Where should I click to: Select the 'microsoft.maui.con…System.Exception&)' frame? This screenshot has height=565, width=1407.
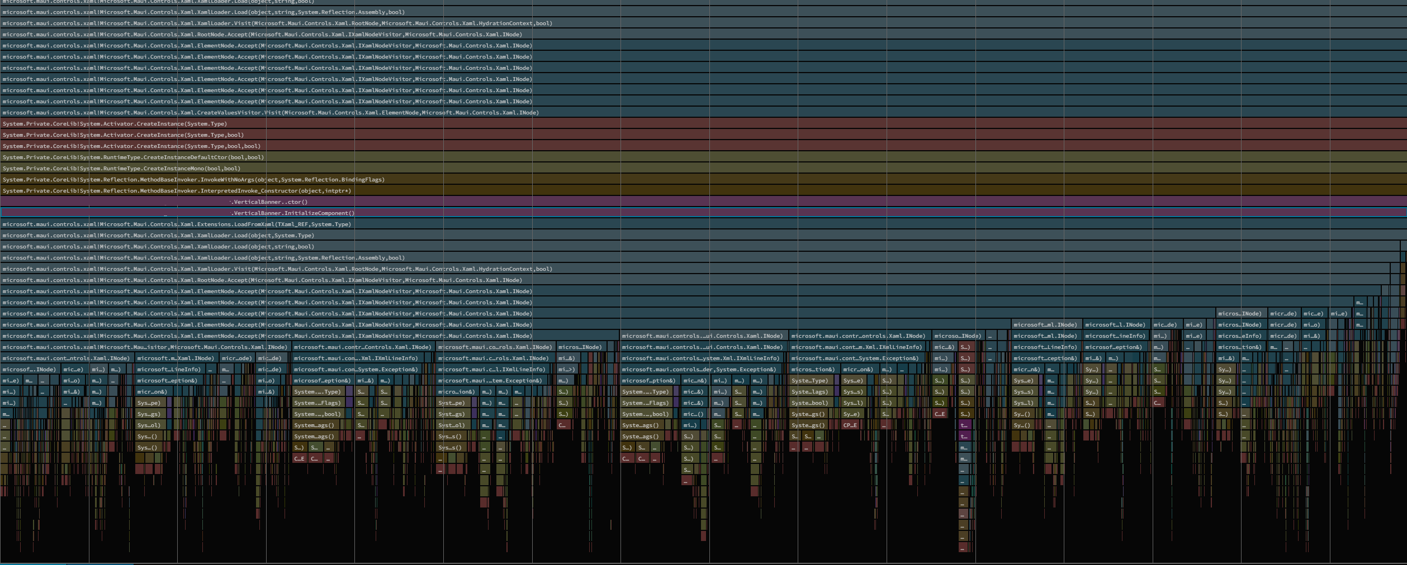click(358, 369)
